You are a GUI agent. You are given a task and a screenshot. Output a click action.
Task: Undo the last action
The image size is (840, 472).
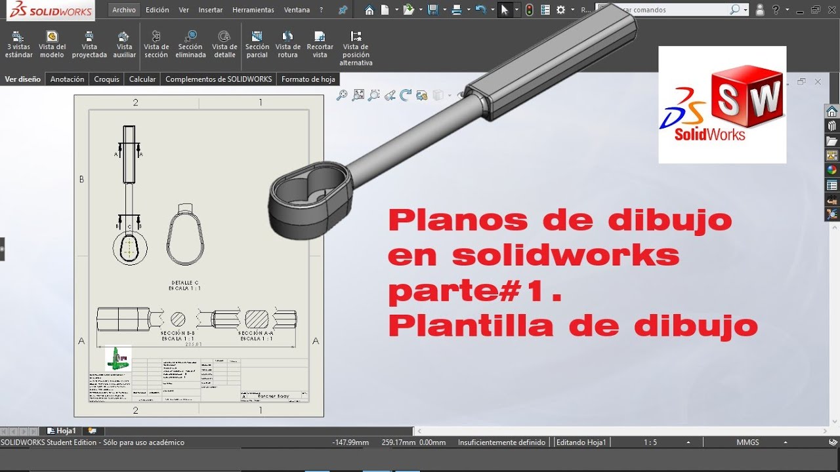coord(480,10)
